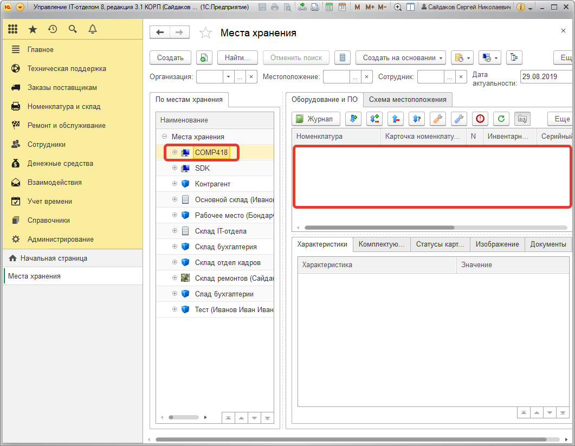Switch to the Схема местоположения tab

tap(408, 99)
